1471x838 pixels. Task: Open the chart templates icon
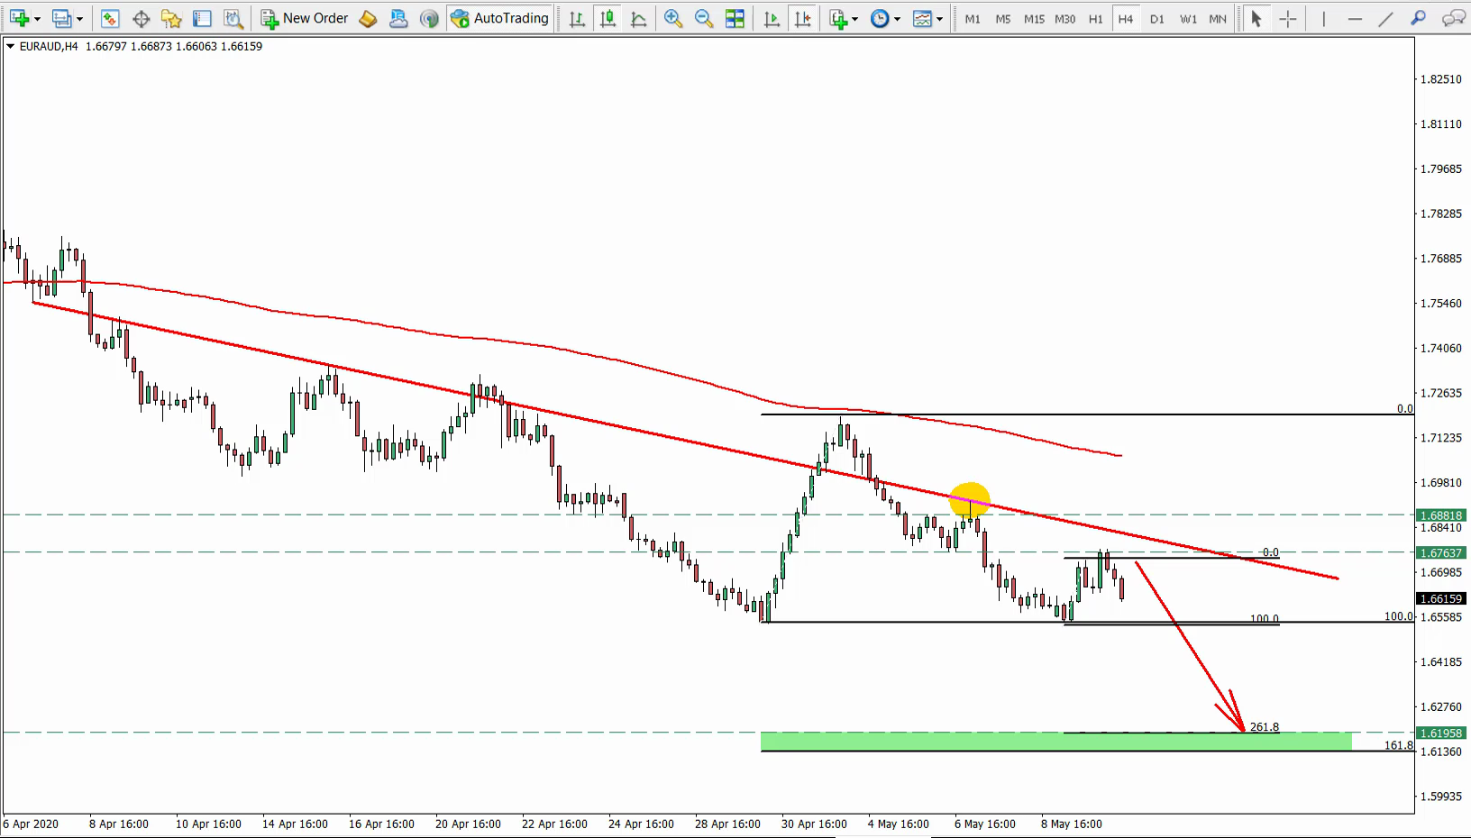tap(922, 18)
